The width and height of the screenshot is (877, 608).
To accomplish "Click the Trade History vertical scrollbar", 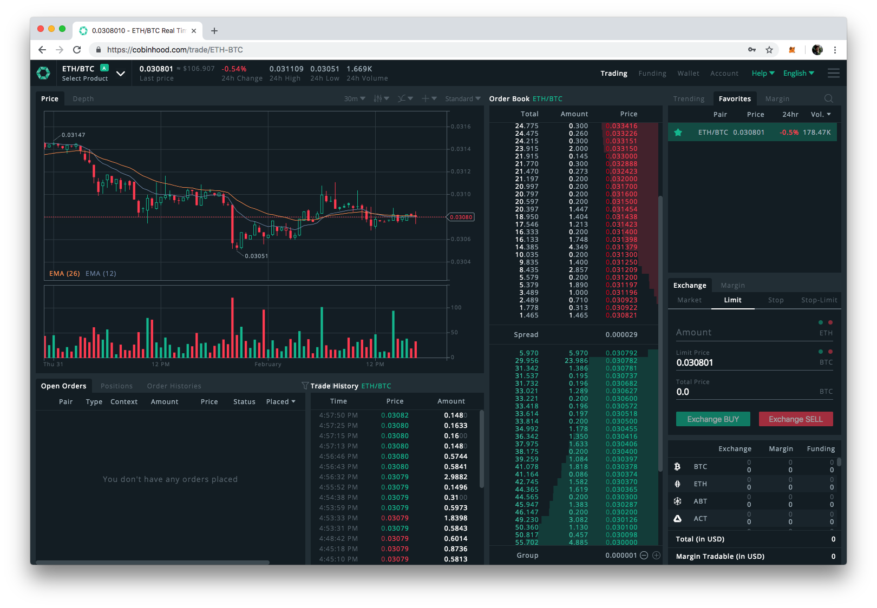I will tap(482, 449).
